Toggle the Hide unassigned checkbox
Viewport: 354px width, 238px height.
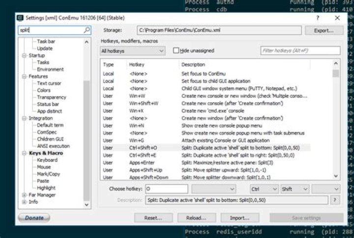pos(176,51)
